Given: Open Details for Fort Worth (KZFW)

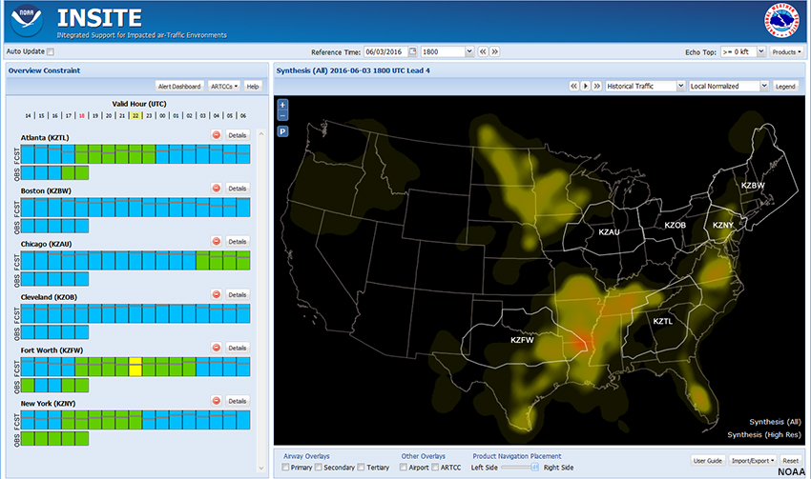Looking at the screenshot, I should pyautogui.click(x=238, y=348).
